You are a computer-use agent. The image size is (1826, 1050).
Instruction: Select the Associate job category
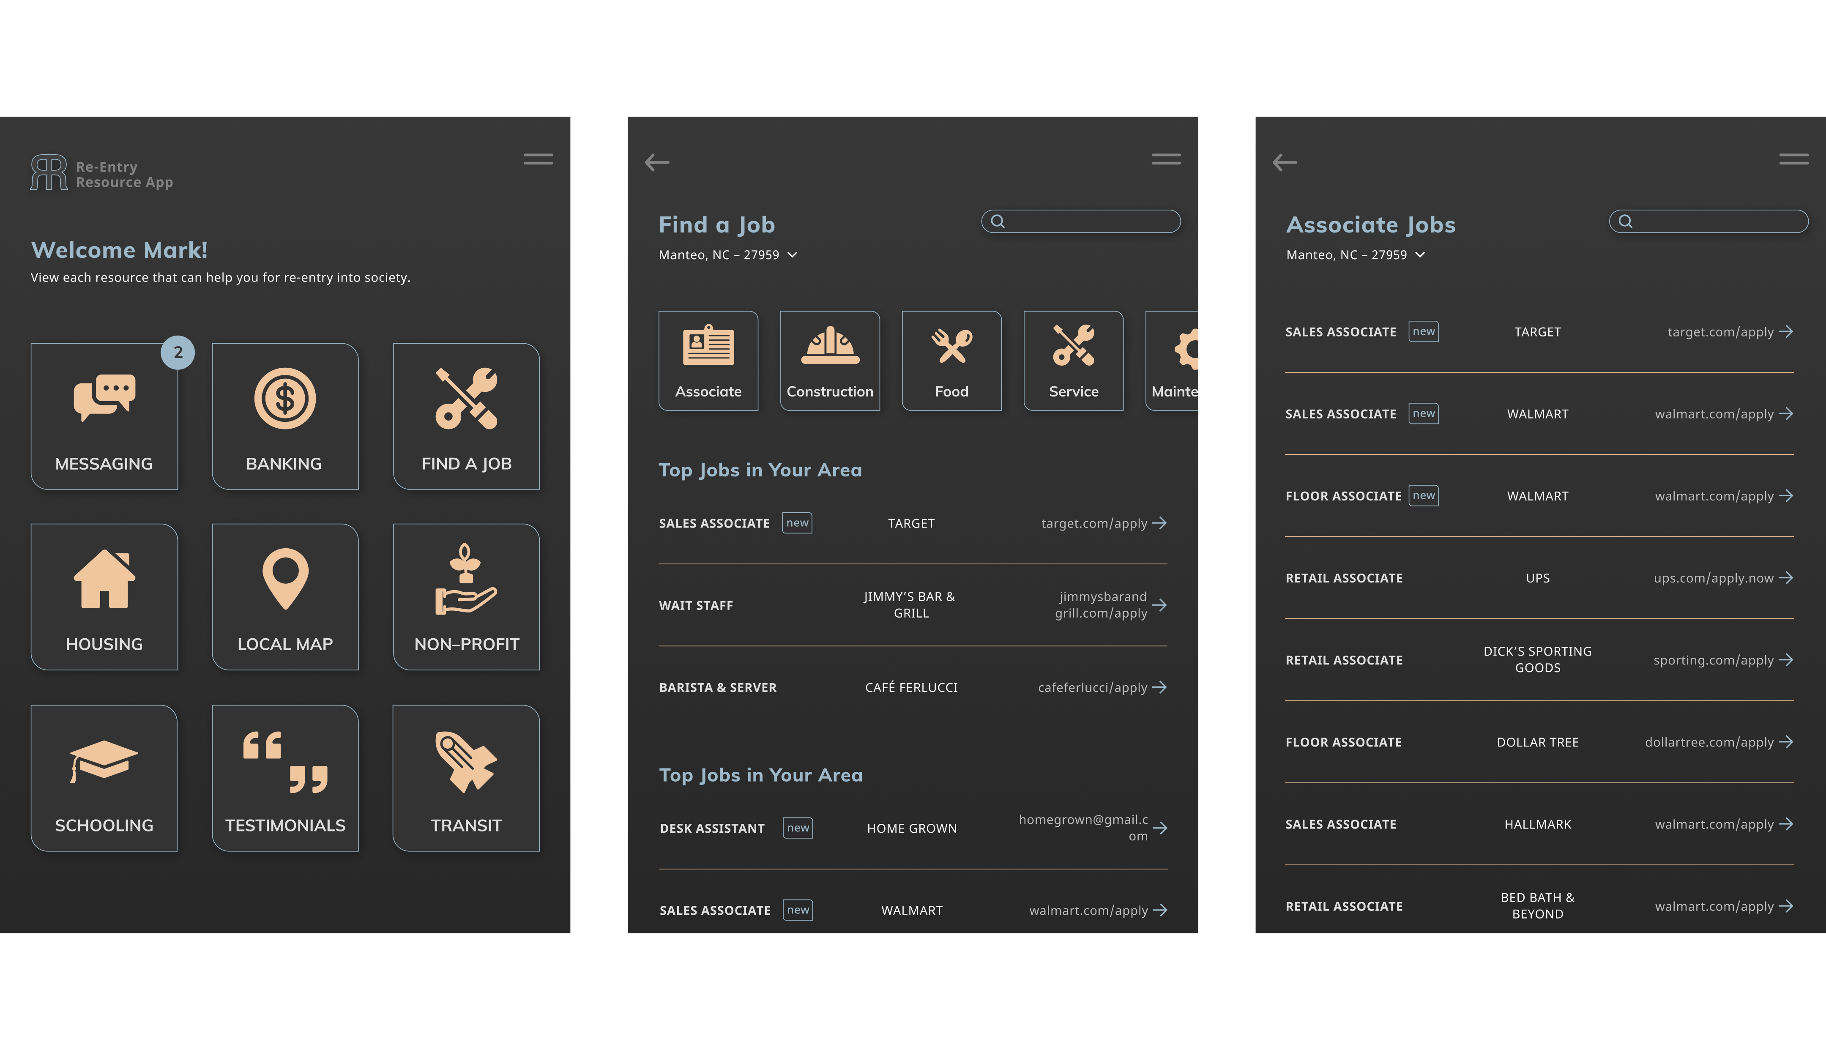tap(708, 361)
